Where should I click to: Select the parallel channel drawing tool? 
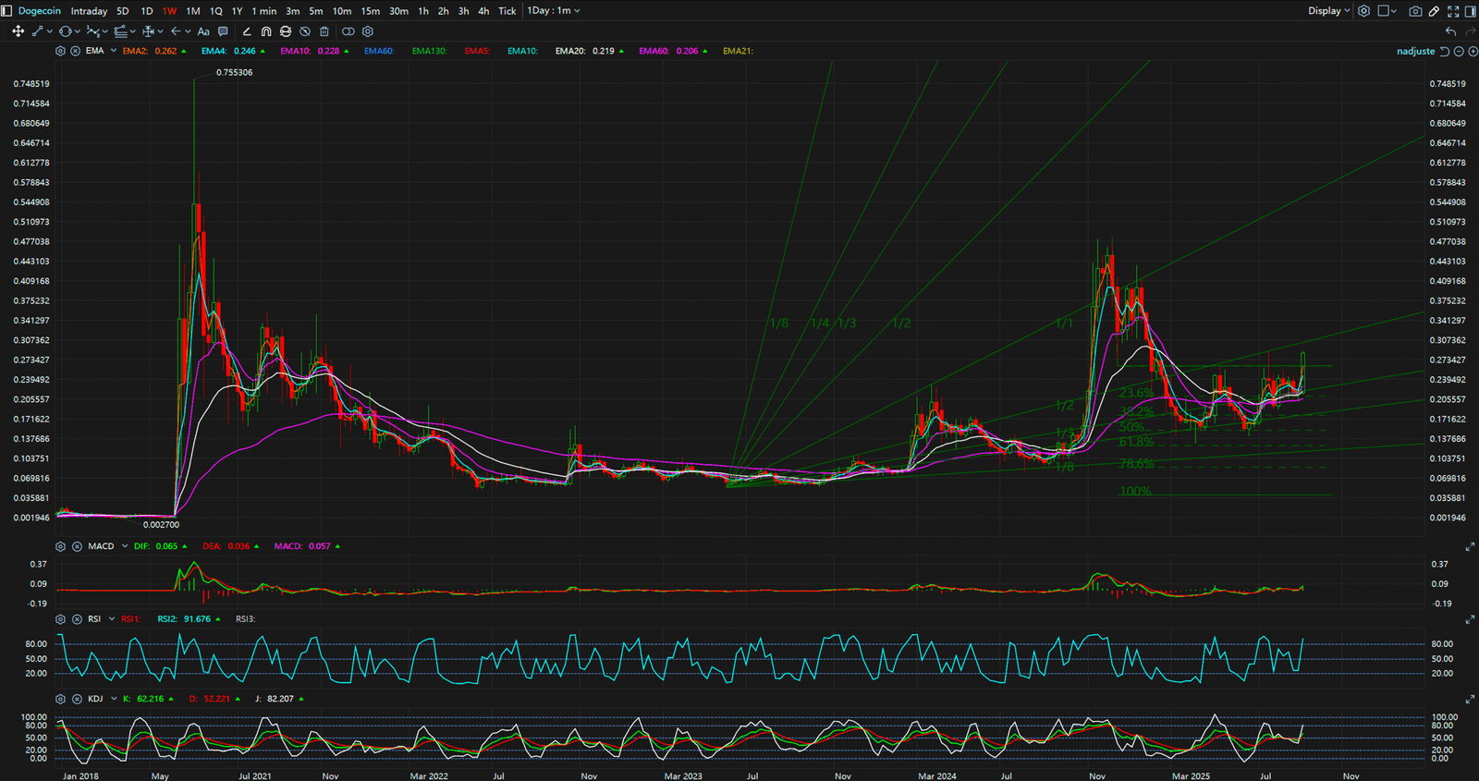pyautogui.click(x=120, y=31)
